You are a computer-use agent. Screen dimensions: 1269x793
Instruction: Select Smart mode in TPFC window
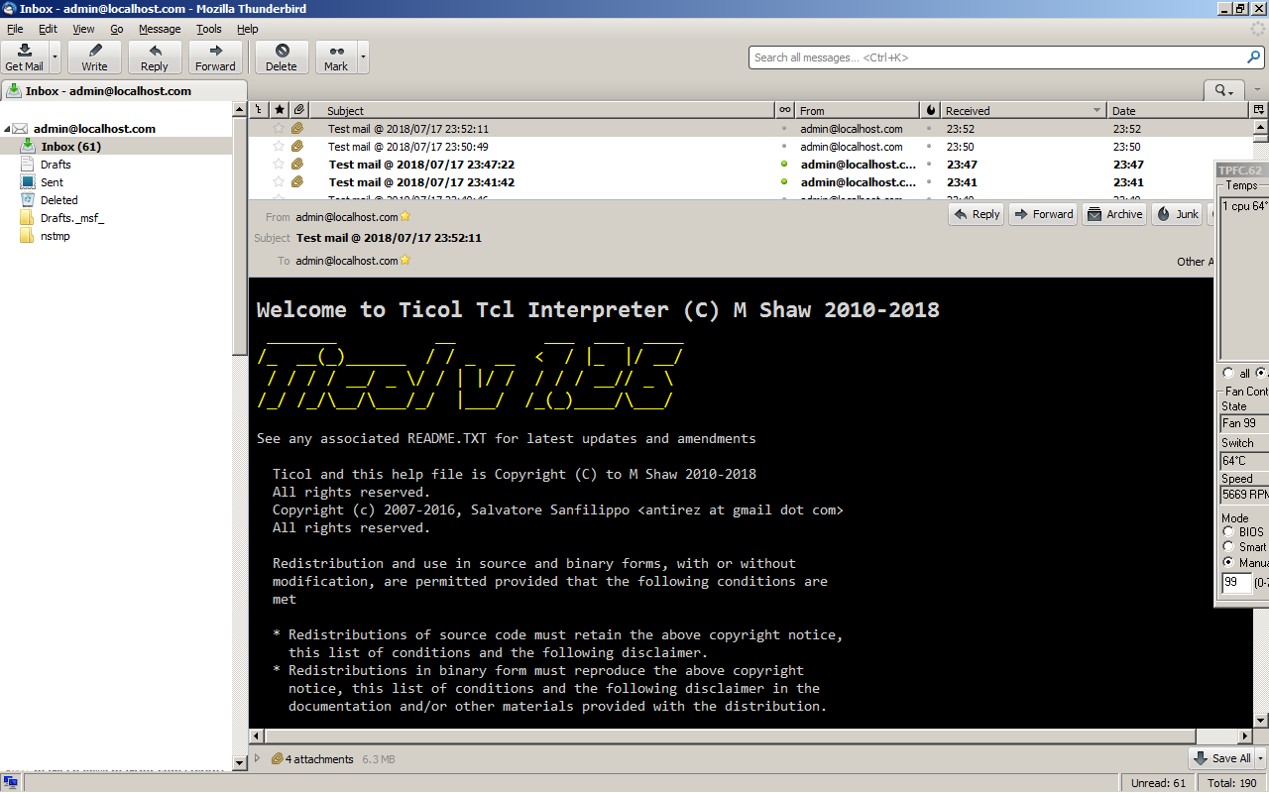[x=1229, y=546]
